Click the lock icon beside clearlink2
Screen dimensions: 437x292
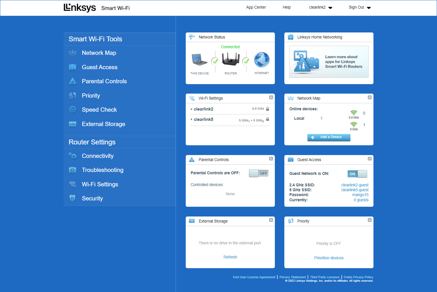click(x=268, y=109)
